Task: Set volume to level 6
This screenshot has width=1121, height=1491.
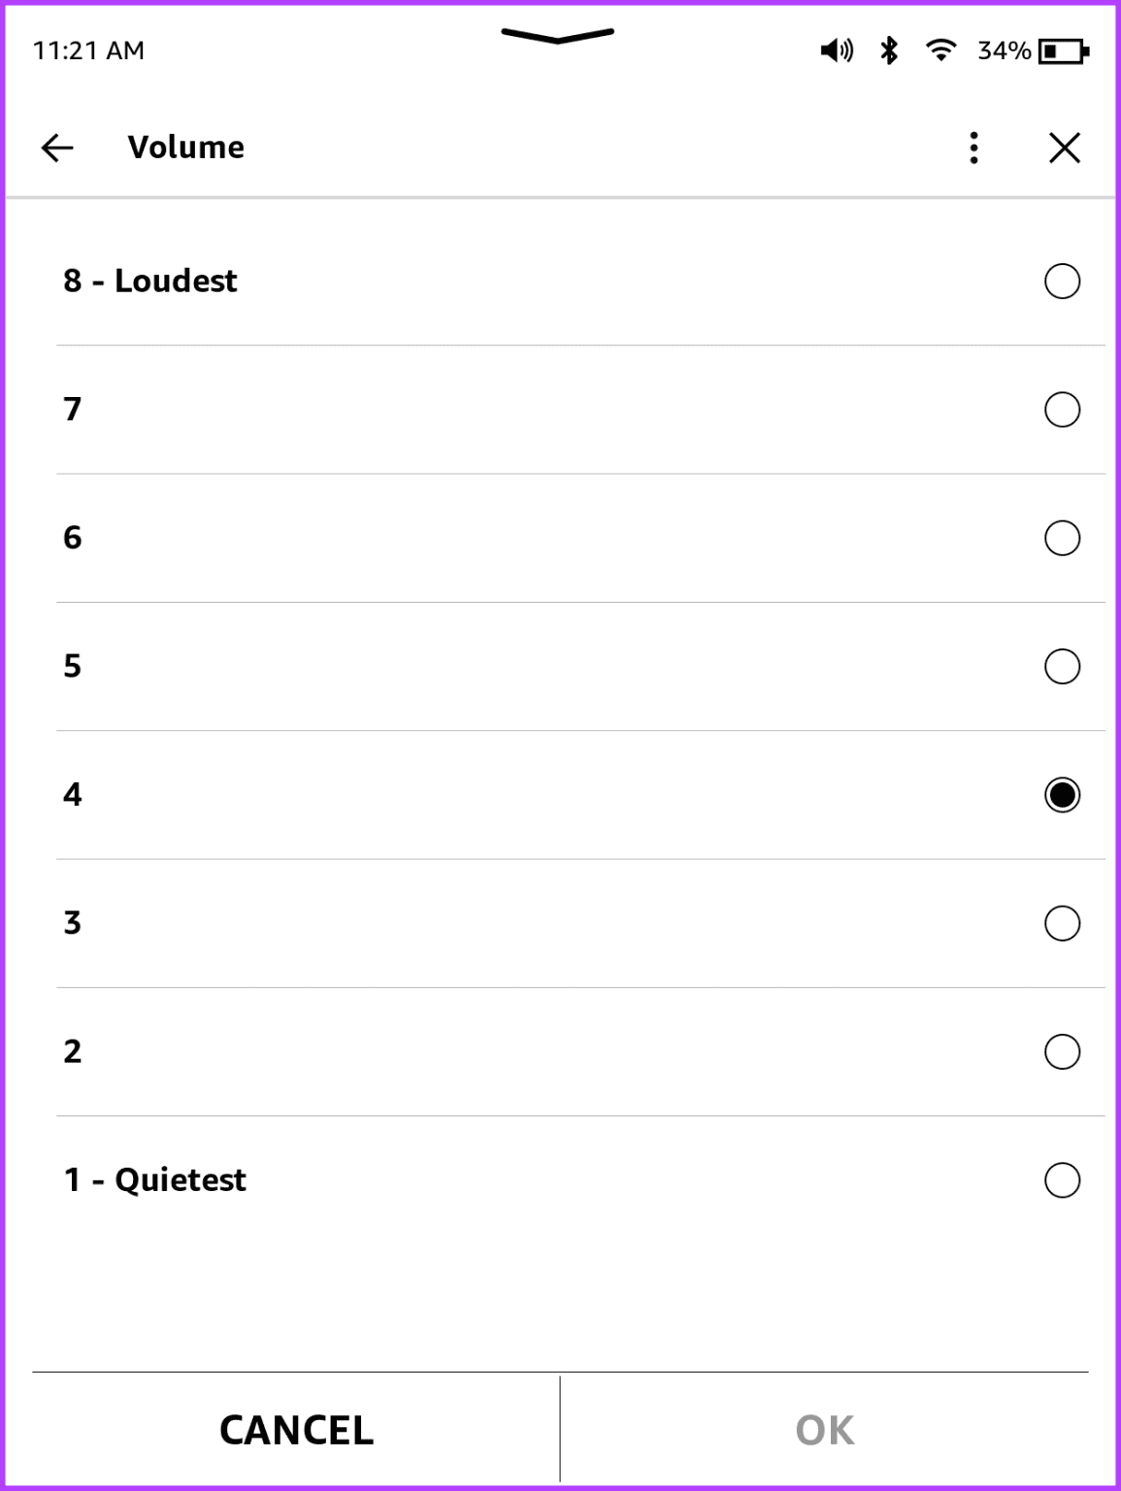Action: tap(1062, 538)
